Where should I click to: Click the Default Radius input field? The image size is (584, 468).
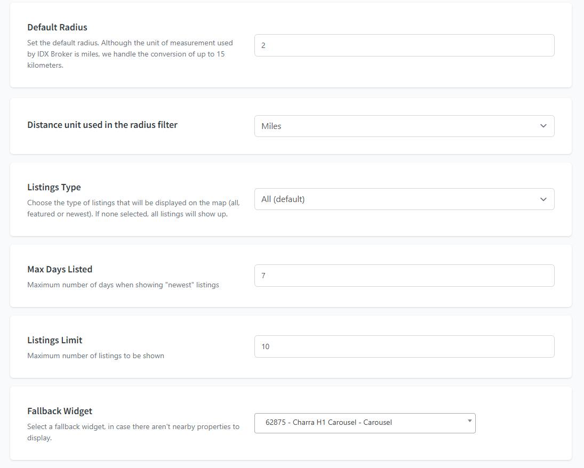coord(404,45)
